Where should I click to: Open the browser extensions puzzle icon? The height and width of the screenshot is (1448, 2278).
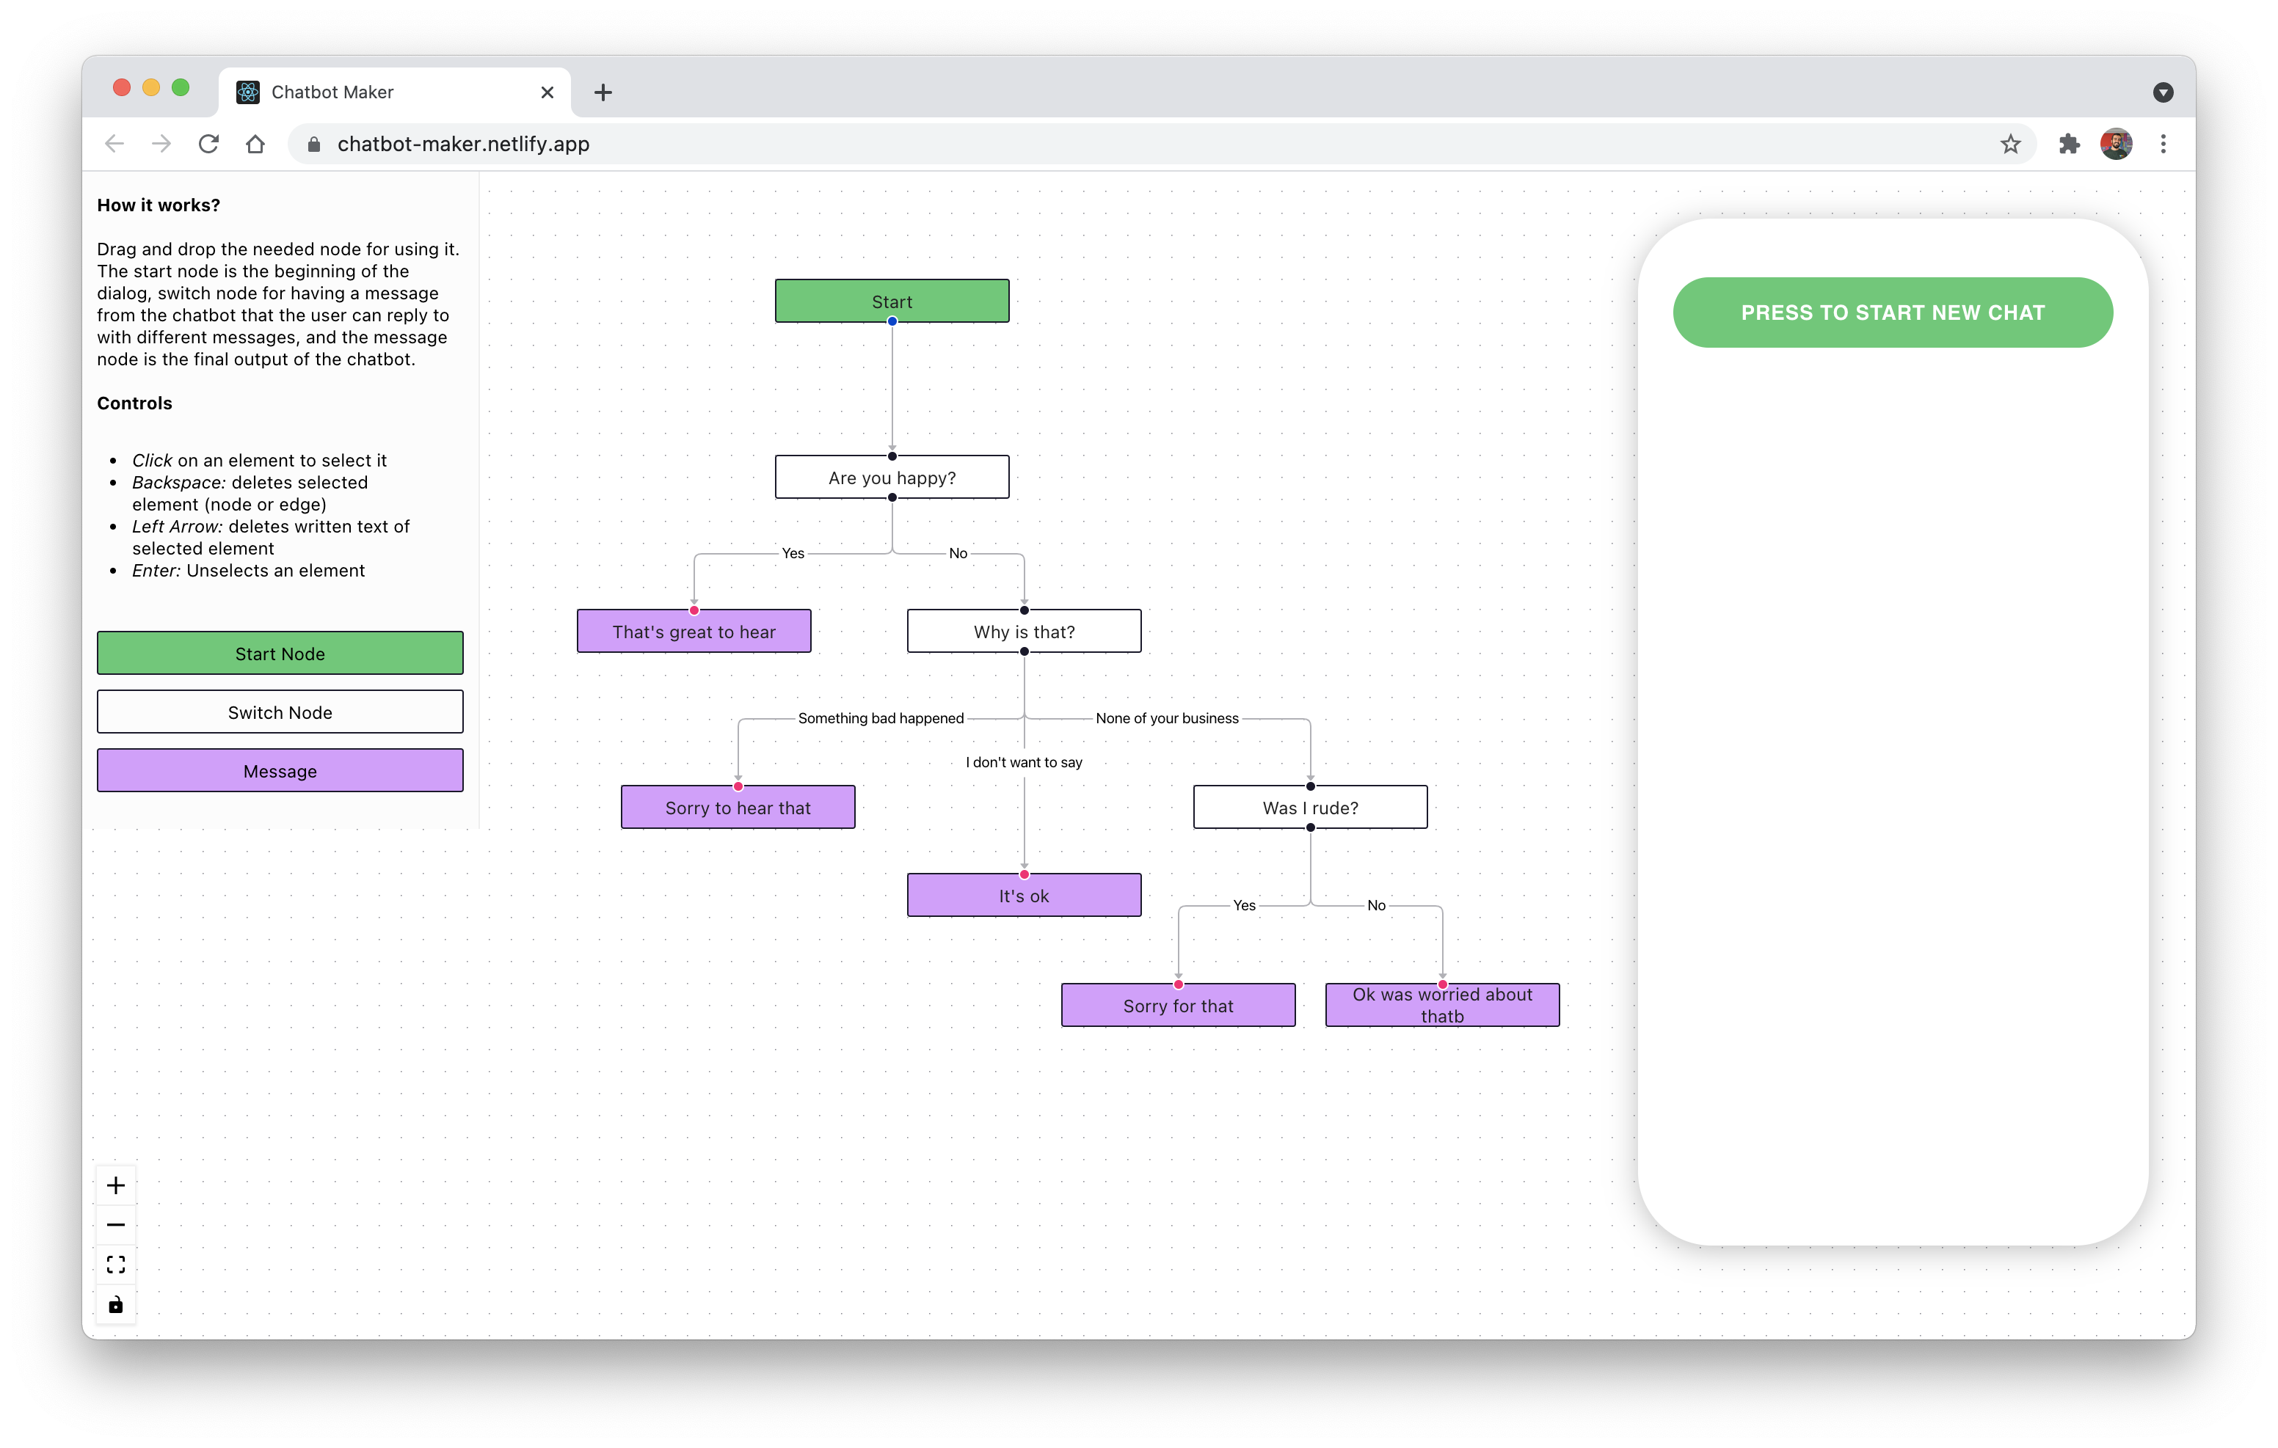click(2069, 144)
